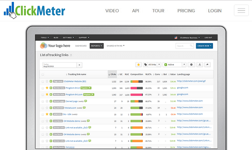
Task: Star the Denied page tracking link
Action: (x=47, y=101)
